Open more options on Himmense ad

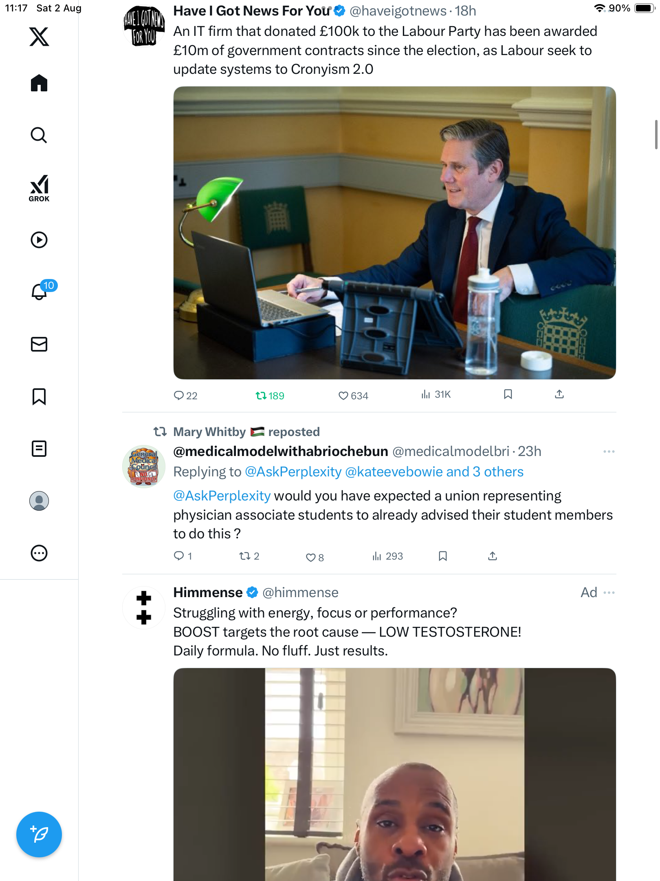pos(609,593)
